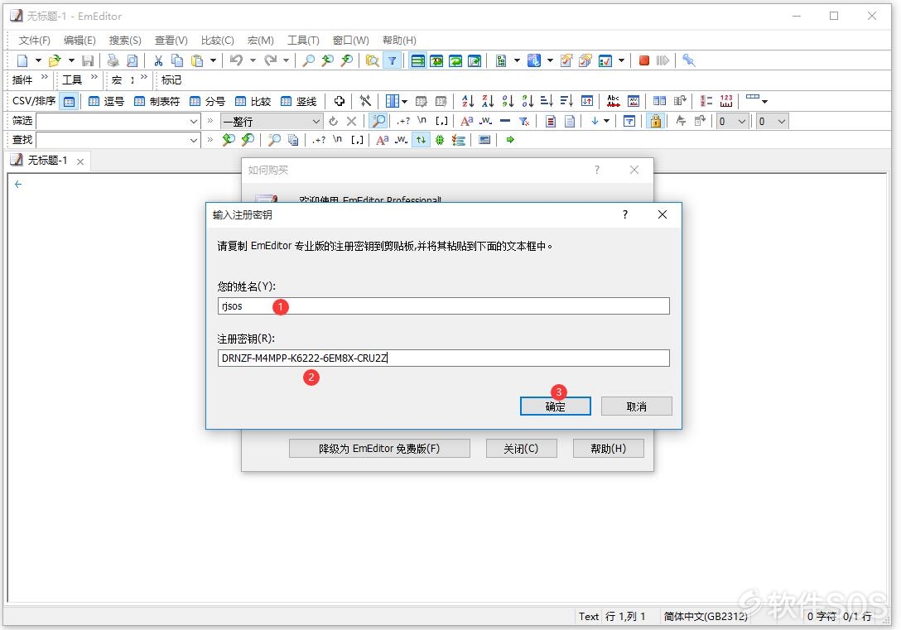901x630 pixels.
Task: Toggle the funnel filter toolbar button
Action: [392, 60]
